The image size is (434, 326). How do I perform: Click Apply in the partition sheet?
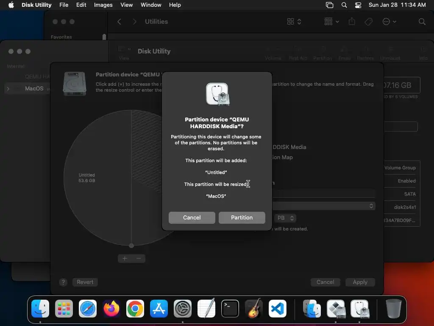360,282
